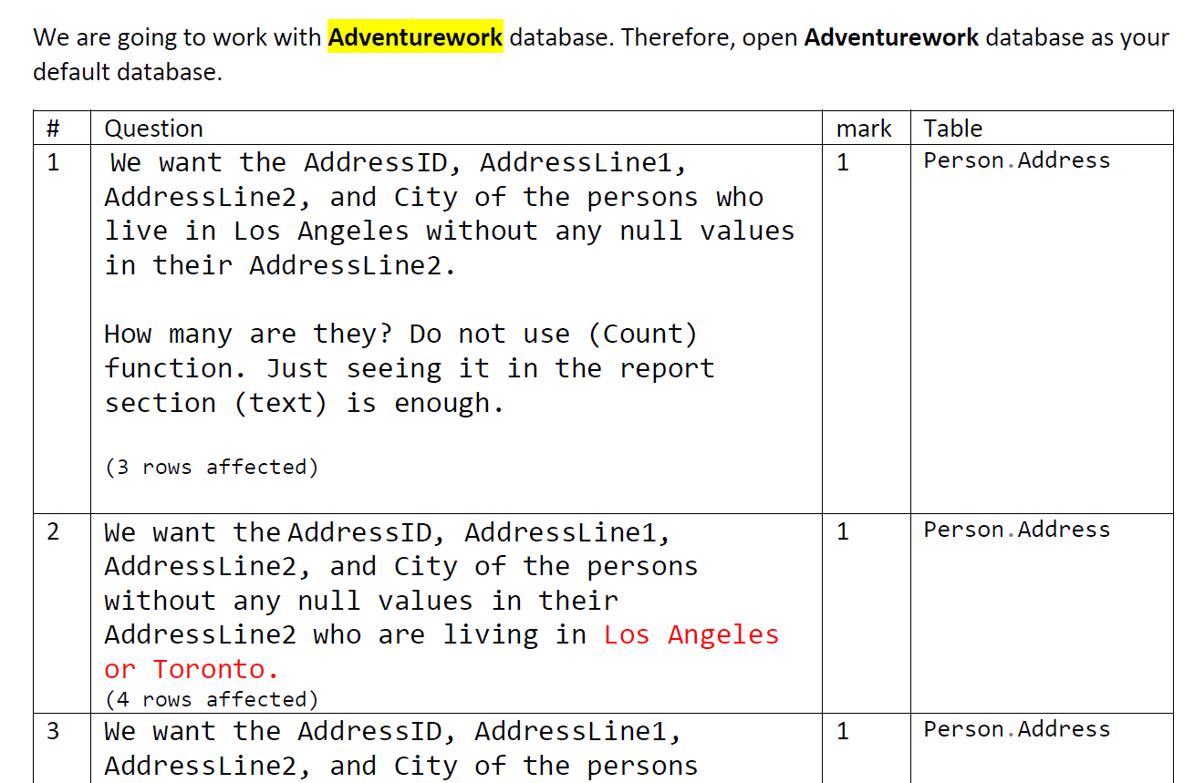Click 'without any null values in their' line in question 2

[361, 601]
